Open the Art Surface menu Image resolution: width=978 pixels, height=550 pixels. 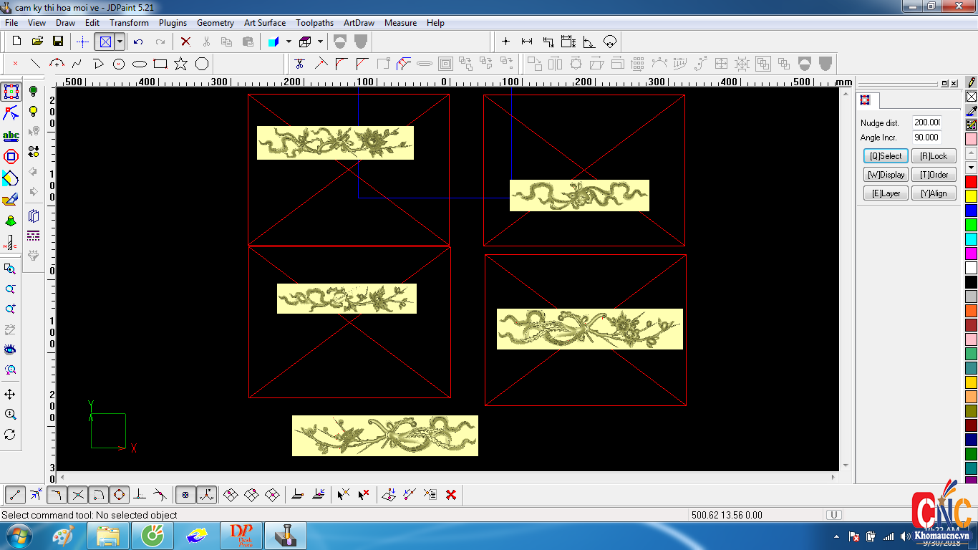click(264, 23)
